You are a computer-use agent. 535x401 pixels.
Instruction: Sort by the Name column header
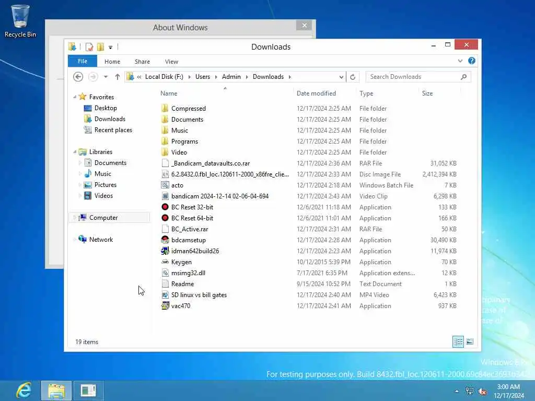pos(169,93)
